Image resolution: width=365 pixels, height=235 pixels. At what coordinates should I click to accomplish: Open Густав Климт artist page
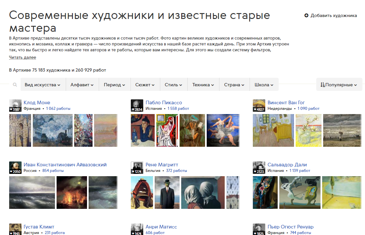pyautogui.click(x=39, y=227)
